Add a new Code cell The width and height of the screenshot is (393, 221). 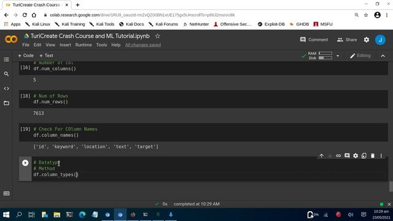point(26,56)
